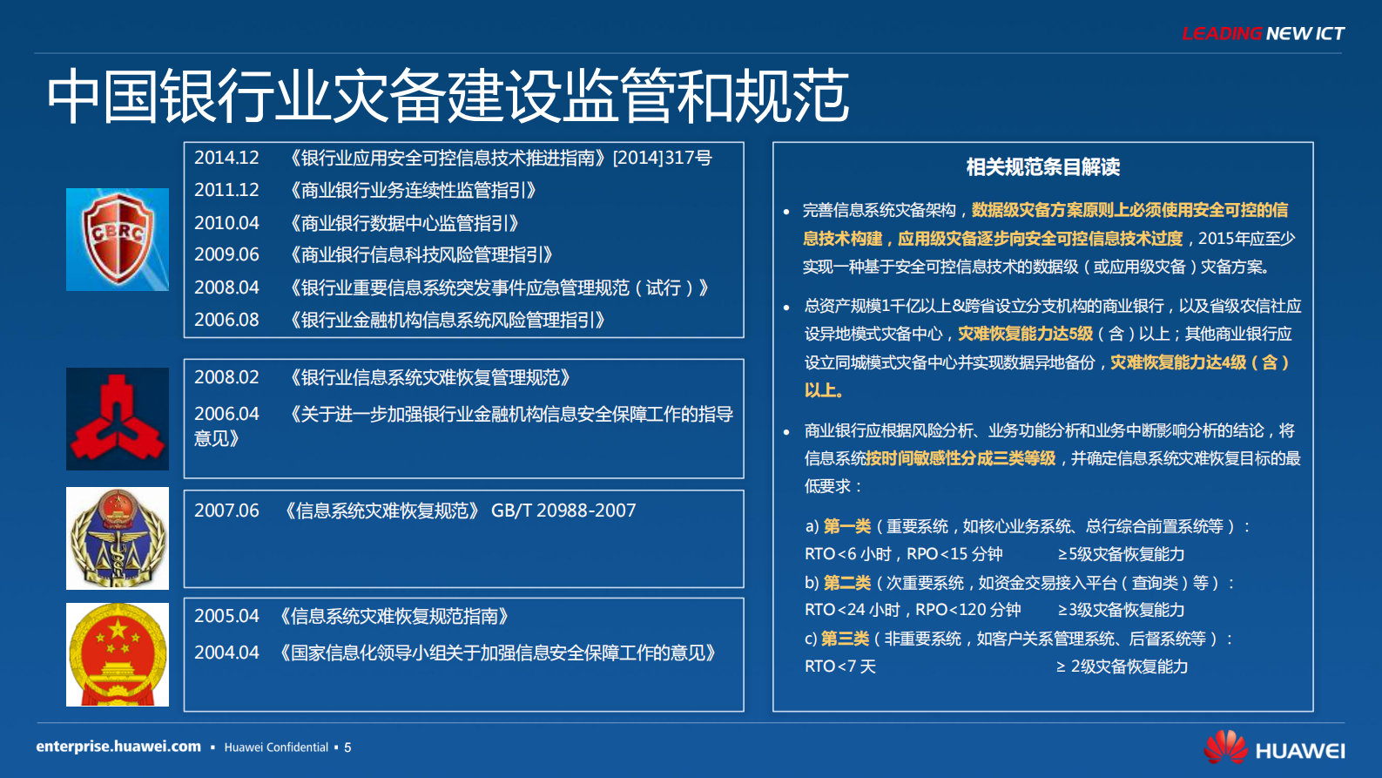Click the 2004.04 国家信息化领导小组 row

(x=455, y=653)
